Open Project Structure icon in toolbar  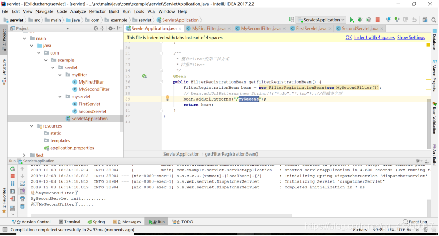pyautogui.click(x=425, y=20)
